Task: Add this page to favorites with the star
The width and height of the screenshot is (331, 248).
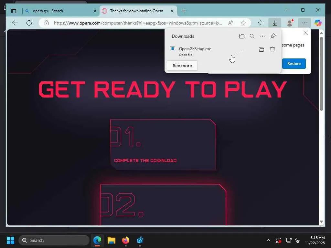Action: (x=243, y=23)
